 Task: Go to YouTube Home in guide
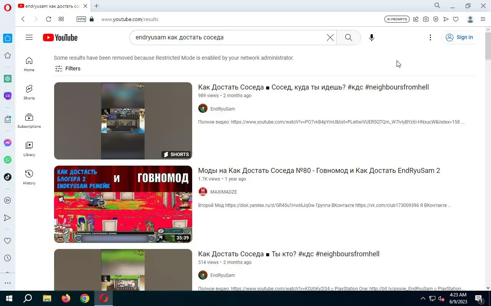(29, 64)
